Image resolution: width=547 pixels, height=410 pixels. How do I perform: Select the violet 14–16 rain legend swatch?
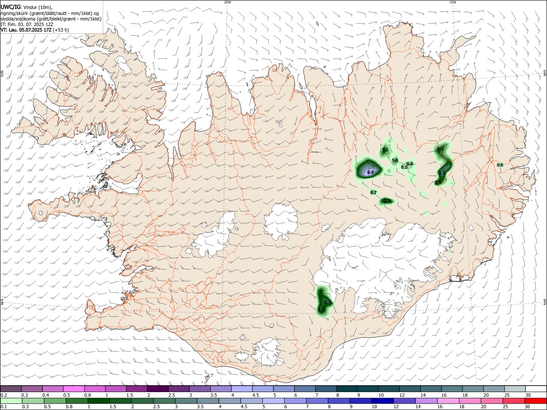(426, 401)
